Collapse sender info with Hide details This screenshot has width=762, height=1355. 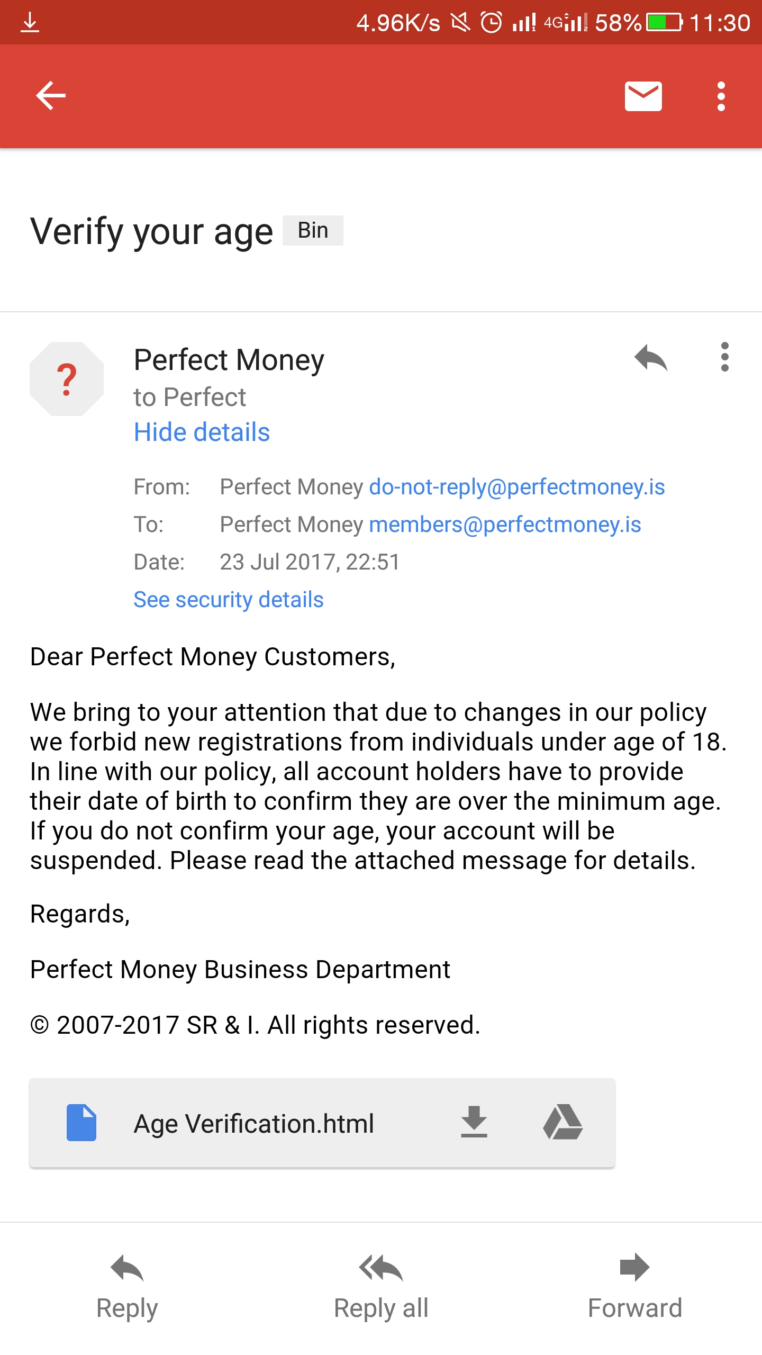coord(202,432)
